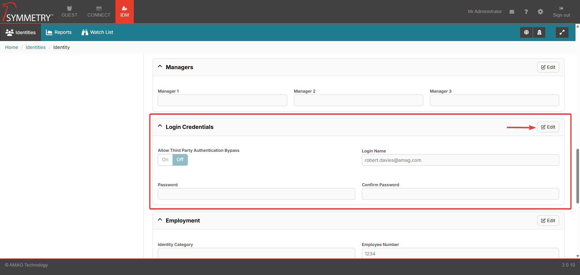This screenshot has height=275, width=580.
Task: Select Off for Third Party Authentication Bypass
Action: pyautogui.click(x=180, y=160)
